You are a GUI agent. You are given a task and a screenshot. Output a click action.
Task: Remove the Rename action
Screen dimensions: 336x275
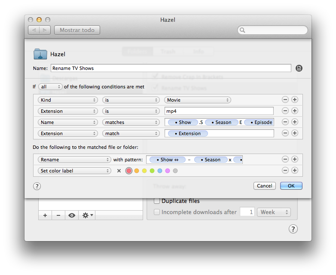pos(285,159)
